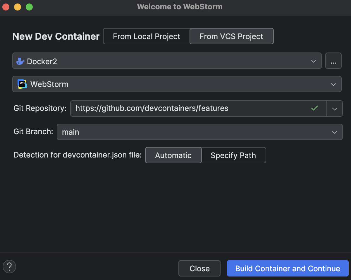Click Build Container and Continue
Viewport: 351px width, 280px height.
(288, 268)
